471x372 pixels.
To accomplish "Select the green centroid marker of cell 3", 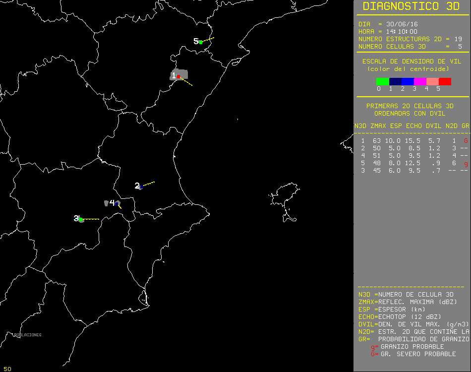I will 80,219.
